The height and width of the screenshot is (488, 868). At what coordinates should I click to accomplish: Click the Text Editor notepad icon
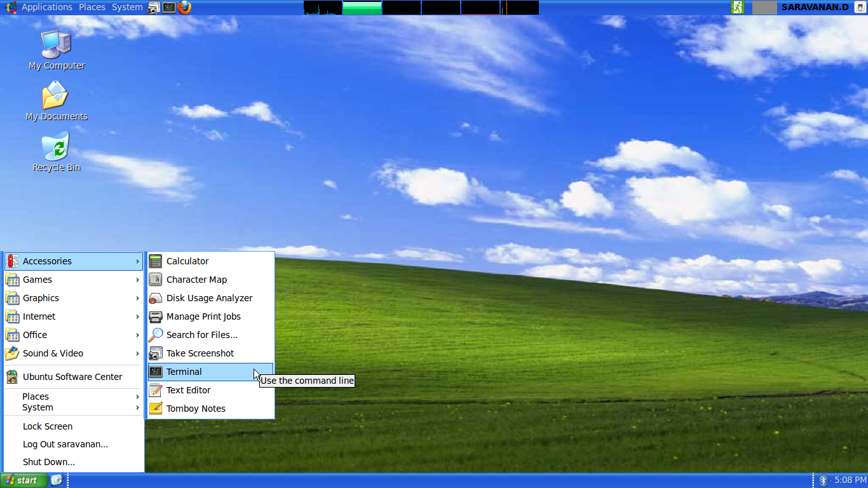pyautogui.click(x=156, y=390)
